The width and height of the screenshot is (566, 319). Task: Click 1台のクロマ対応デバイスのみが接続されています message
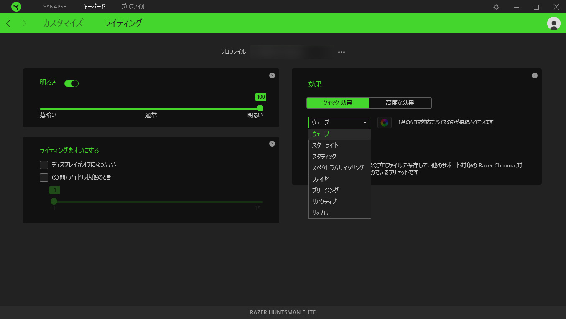446,122
